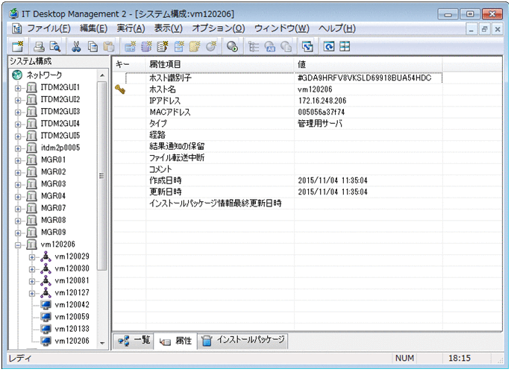Switch to the インストールパッケージ tab
The image size is (511, 372).
tap(242, 341)
